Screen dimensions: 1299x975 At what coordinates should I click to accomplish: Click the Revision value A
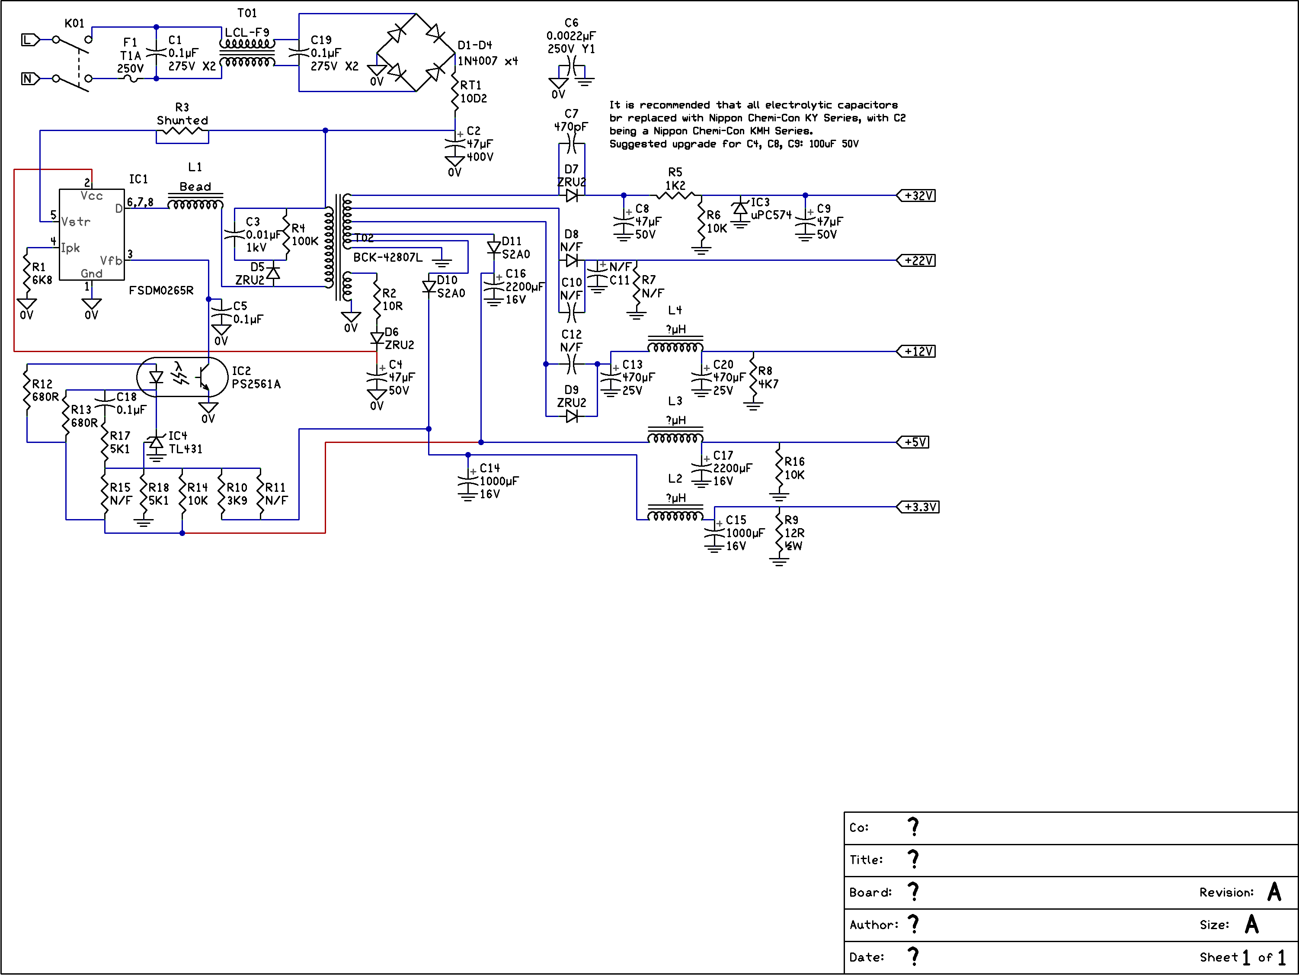(x=1274, y=892)
